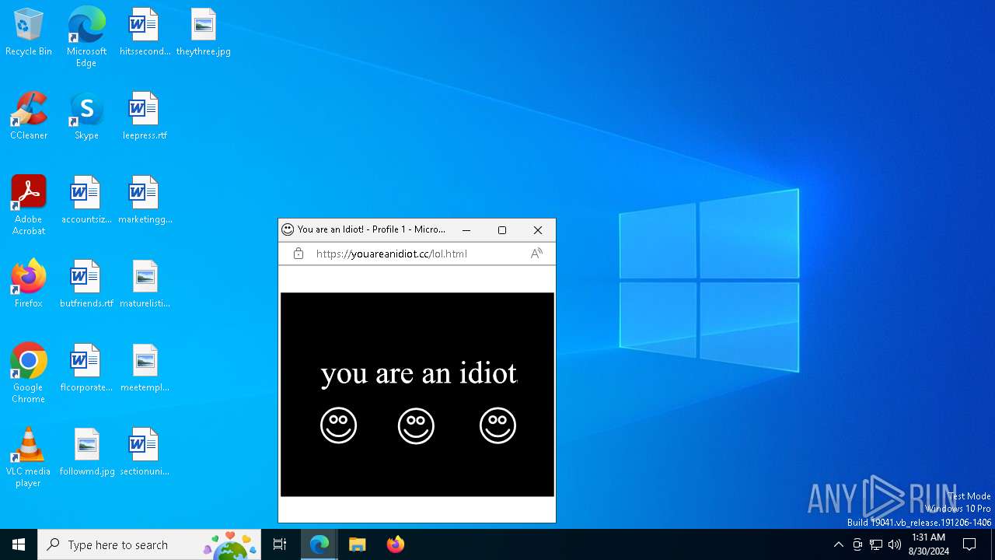Select the sectionuni document icon
995x560 pixels.
tap(145, 453)
